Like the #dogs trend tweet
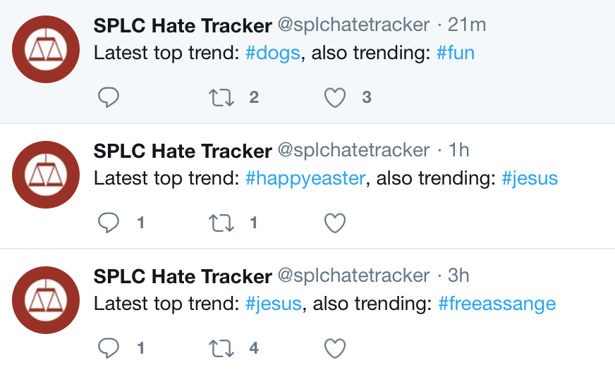 [334, 98]
